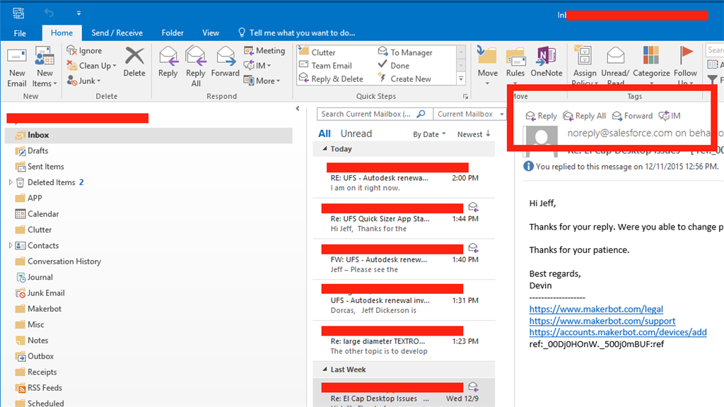
Task: Open the Move folder menu
Action: [x=488, y=66]
